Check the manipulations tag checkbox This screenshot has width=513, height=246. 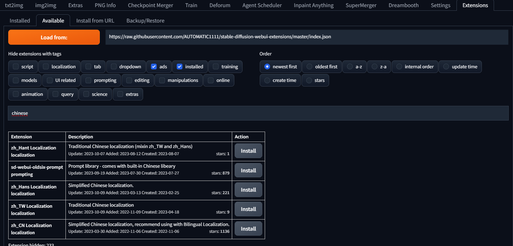pyautogui.click(x=162, y=80)
